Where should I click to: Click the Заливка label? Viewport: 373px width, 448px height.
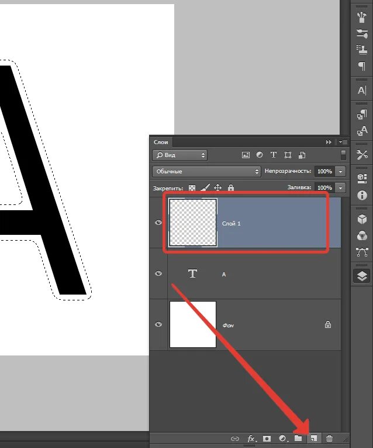(x=299, y=187)
